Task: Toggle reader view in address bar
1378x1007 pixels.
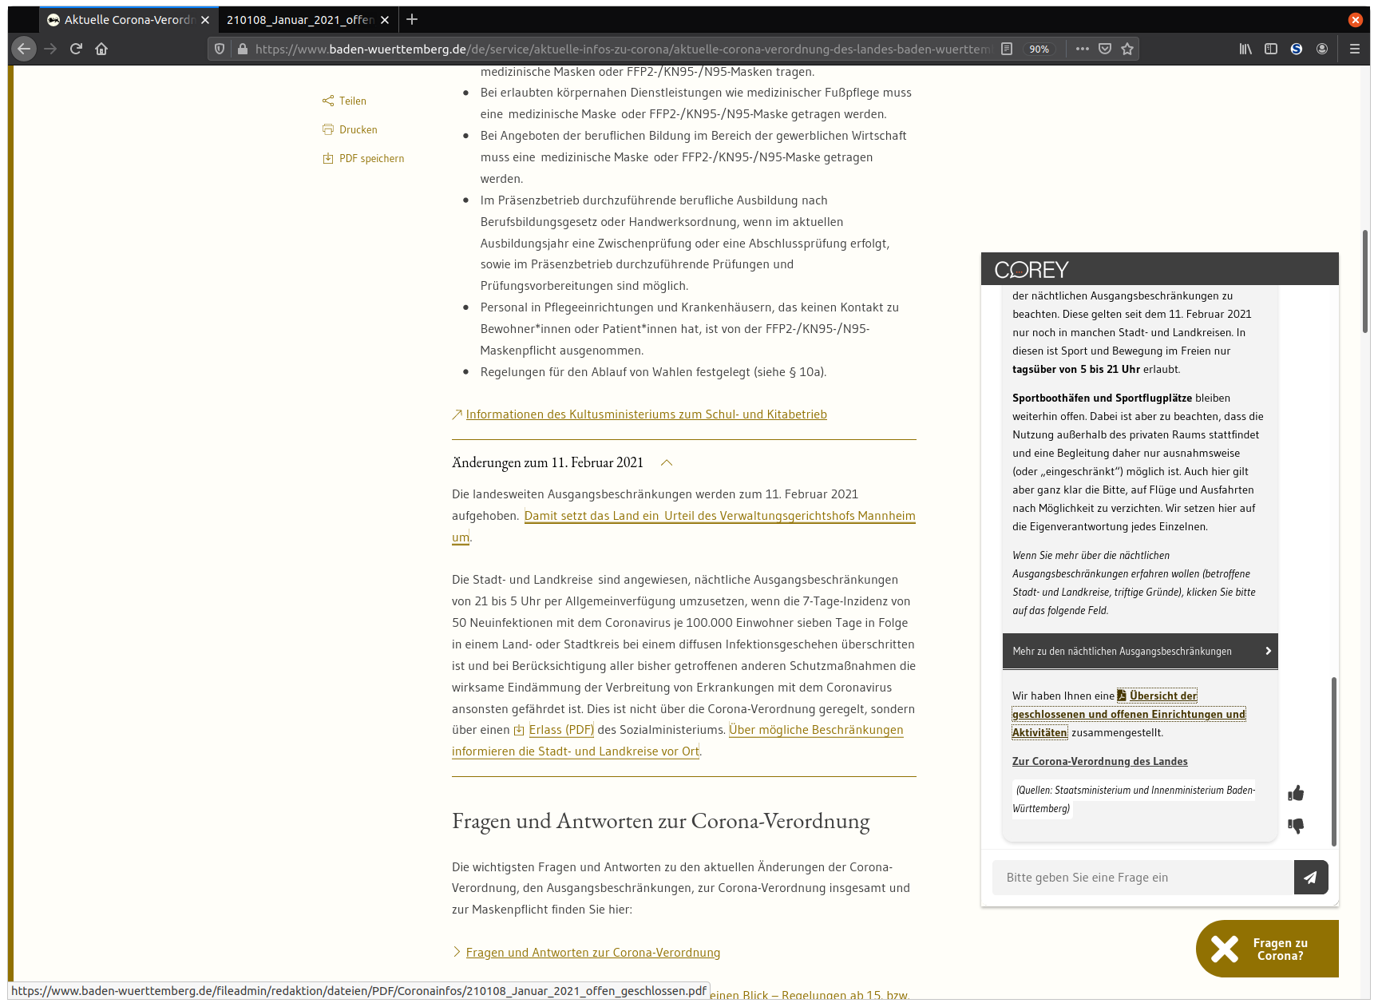Action: (x=1007, y=49)
